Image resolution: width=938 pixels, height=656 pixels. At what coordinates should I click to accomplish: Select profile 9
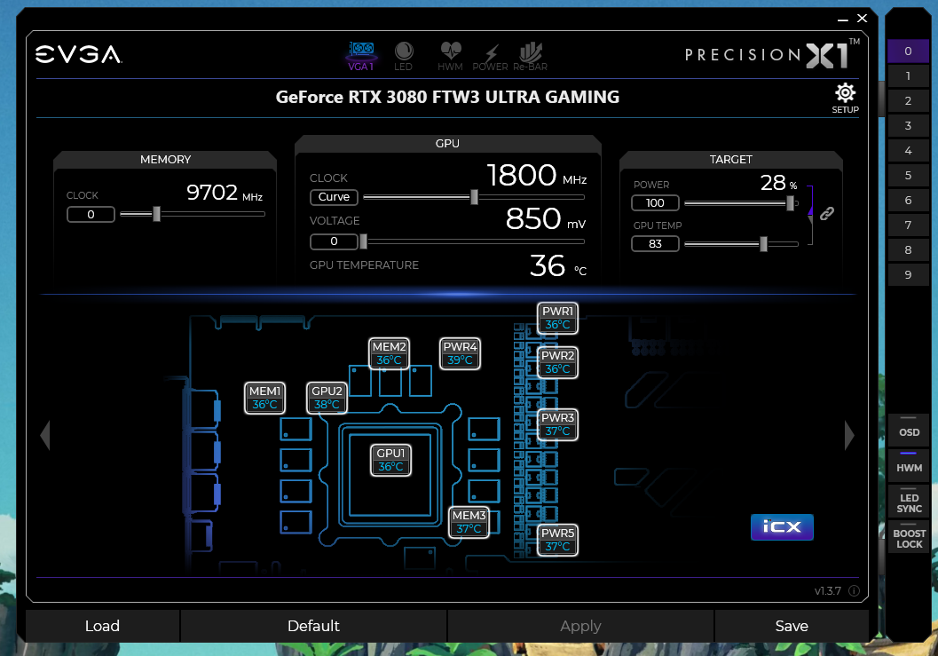pos(908,274)
